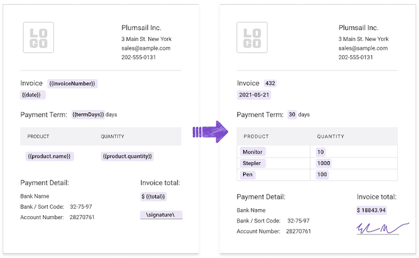Viewport: 419px width, 258px height.
Task: Click the \signature\ placeholder field
Action: click(x=161, y=215)
